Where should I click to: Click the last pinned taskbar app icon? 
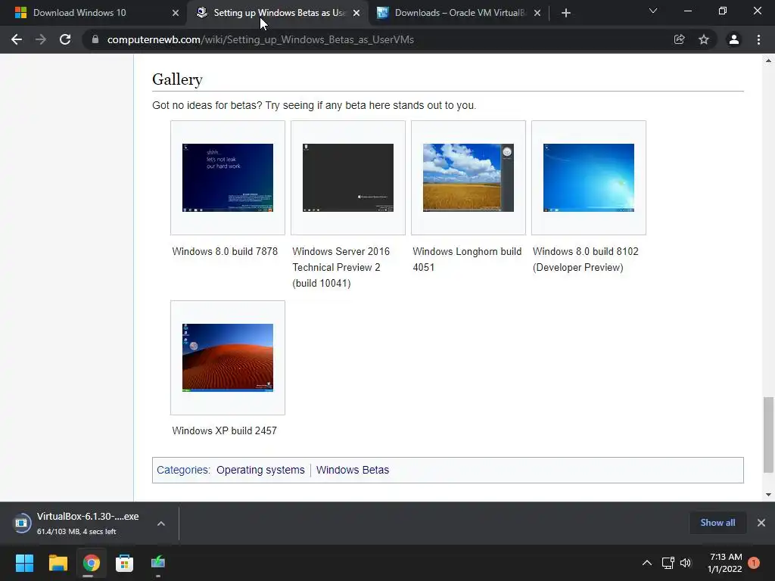click(x=158, y=563)
